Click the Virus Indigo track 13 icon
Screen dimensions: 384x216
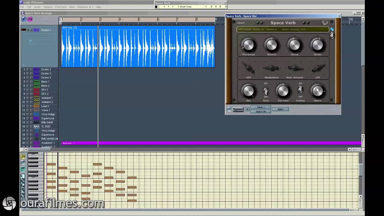(x=36, y=114)
